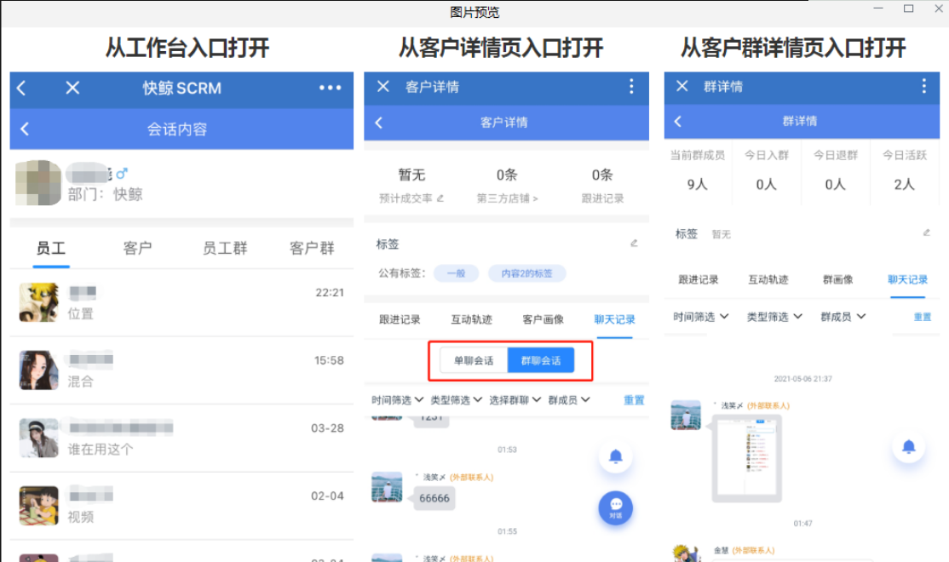The width and height of the screenshot is (949, 562).
Task: Open 群画像 tab
Action: pos(837,279)
